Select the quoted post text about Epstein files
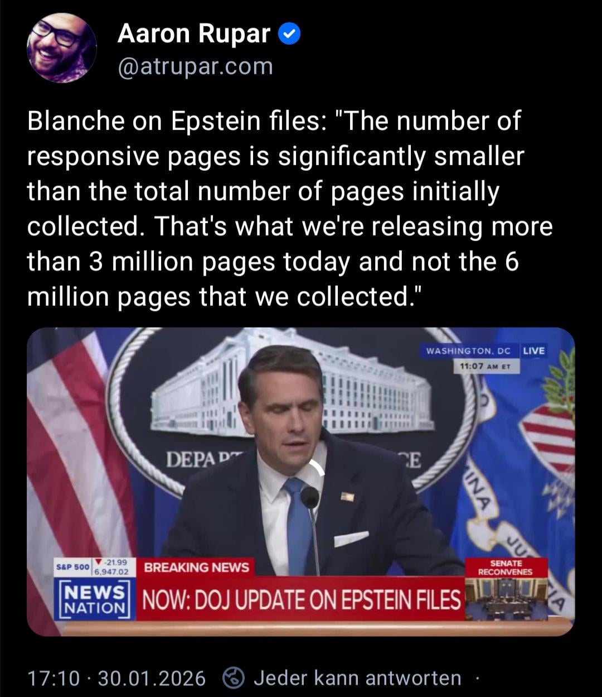 (x=290, y=209)
